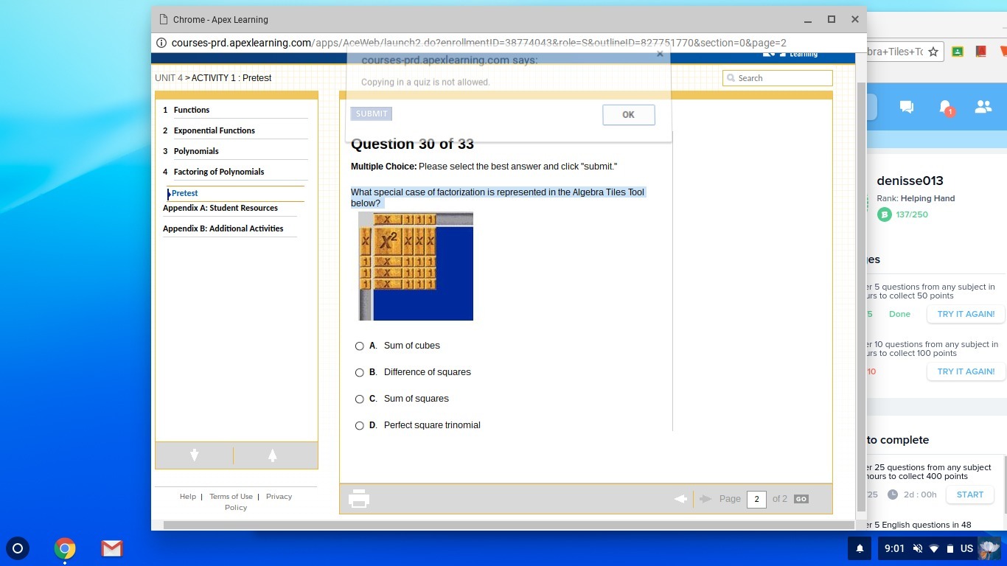Open Appendix B: Additional Activities
1007x566 pixels.
(223, 228)
